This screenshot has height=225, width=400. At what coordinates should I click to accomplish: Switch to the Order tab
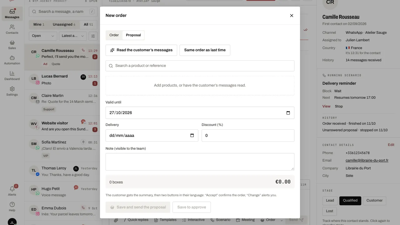pyautogui.click(x=114, y=35)
